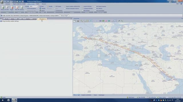Click the map open folder icon

tap(74, 21)
